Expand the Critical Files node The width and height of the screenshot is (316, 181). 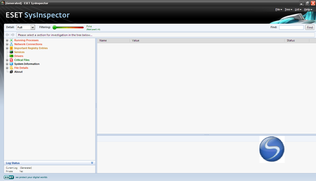click(7, 60)
